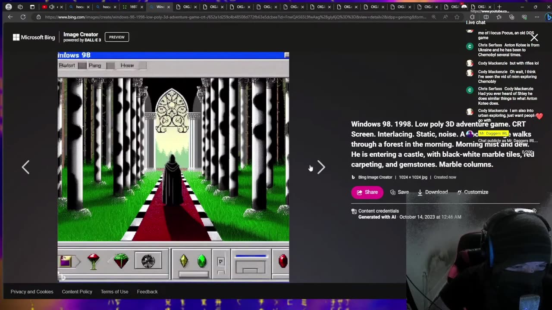Click the '1024 × 1024 jpg' size text
The width and height of the screenshot is (552, 310).
[x=413, y=177]
